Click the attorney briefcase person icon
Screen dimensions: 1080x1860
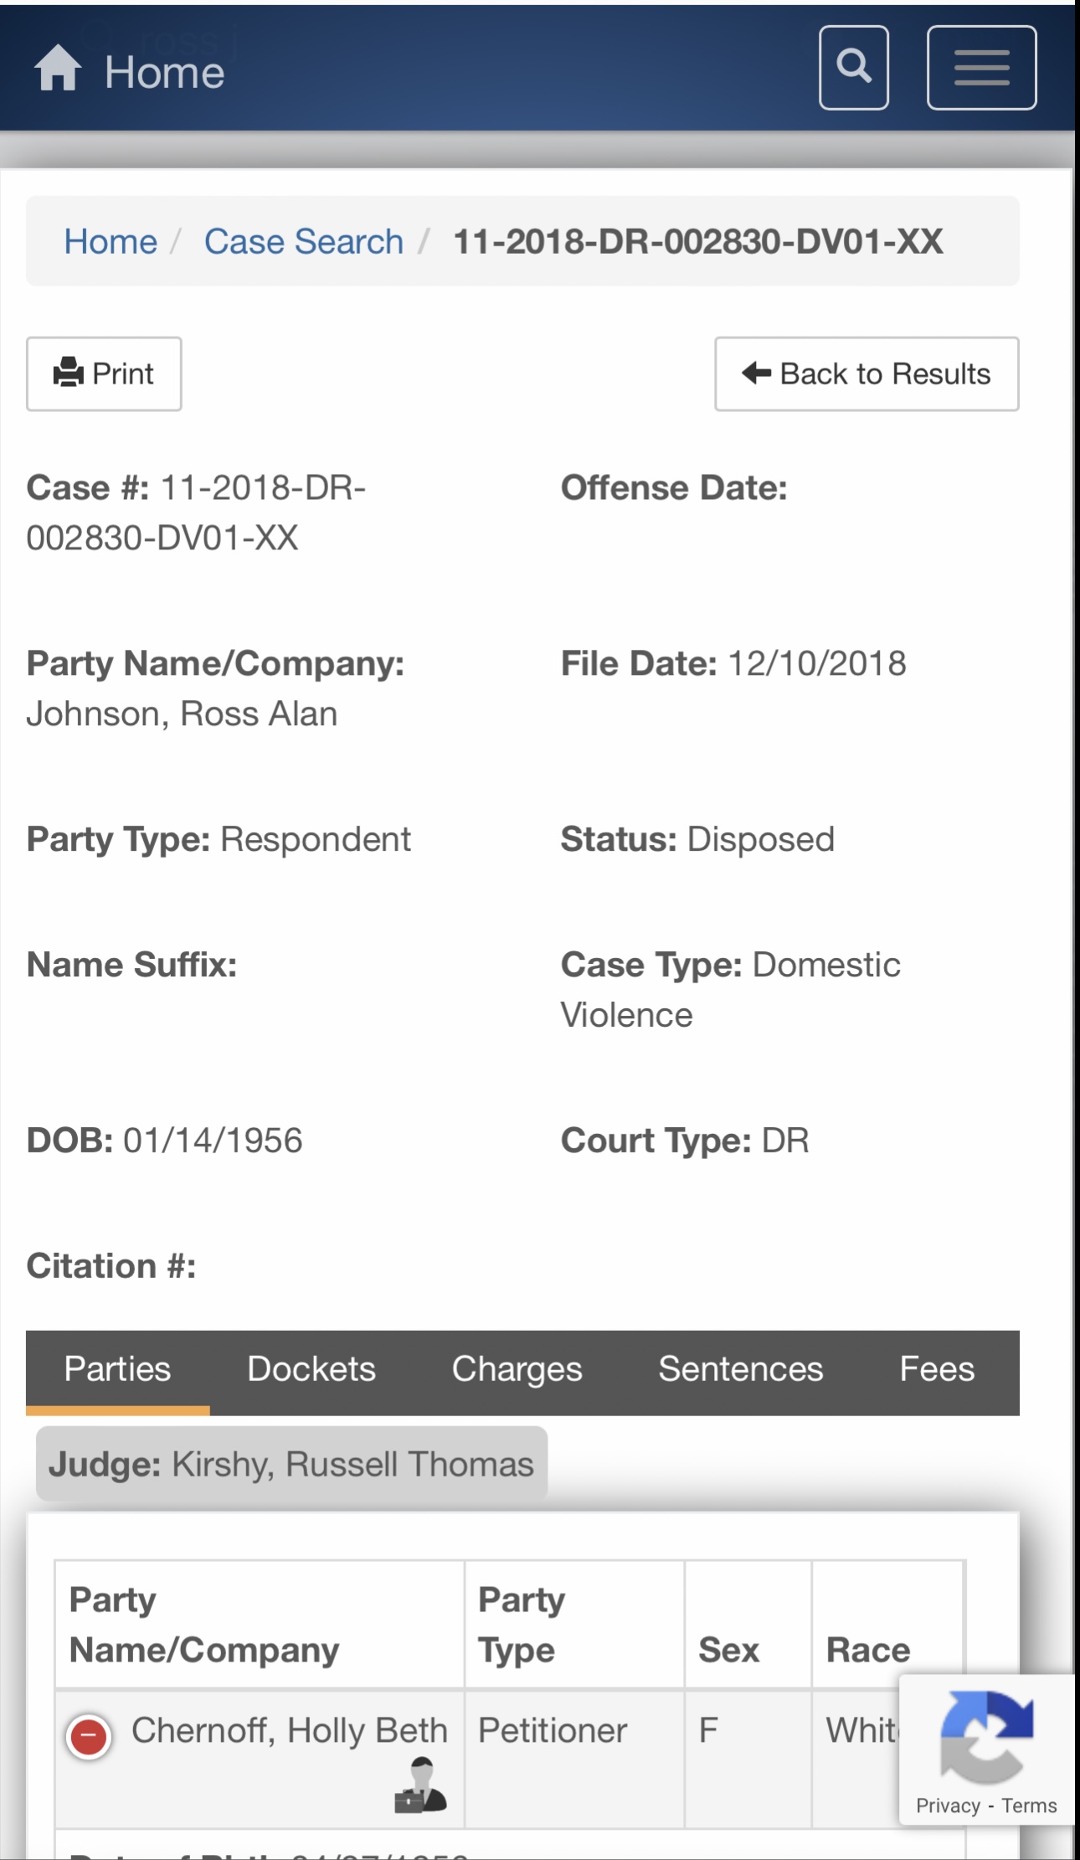point(420,1786)
